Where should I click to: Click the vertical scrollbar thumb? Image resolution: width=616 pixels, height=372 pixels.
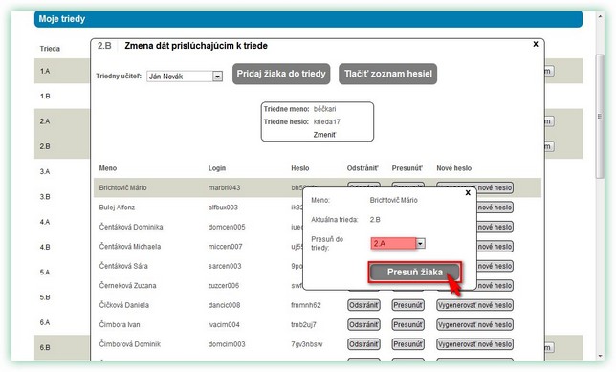click(600, 117)
